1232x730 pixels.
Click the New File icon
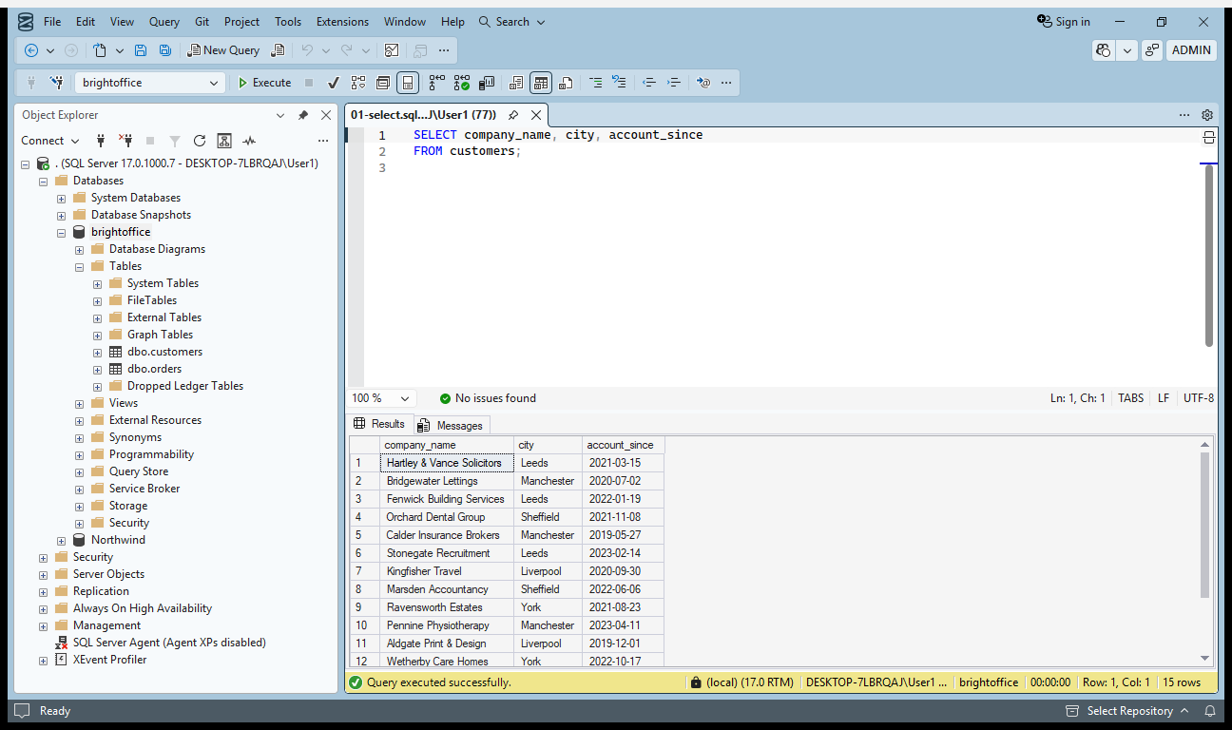click(100, 50)
